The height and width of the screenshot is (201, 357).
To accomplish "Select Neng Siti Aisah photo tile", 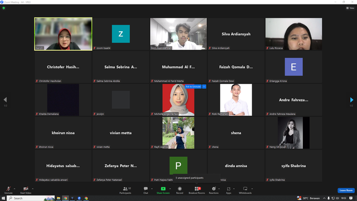I will click(294, 133).
